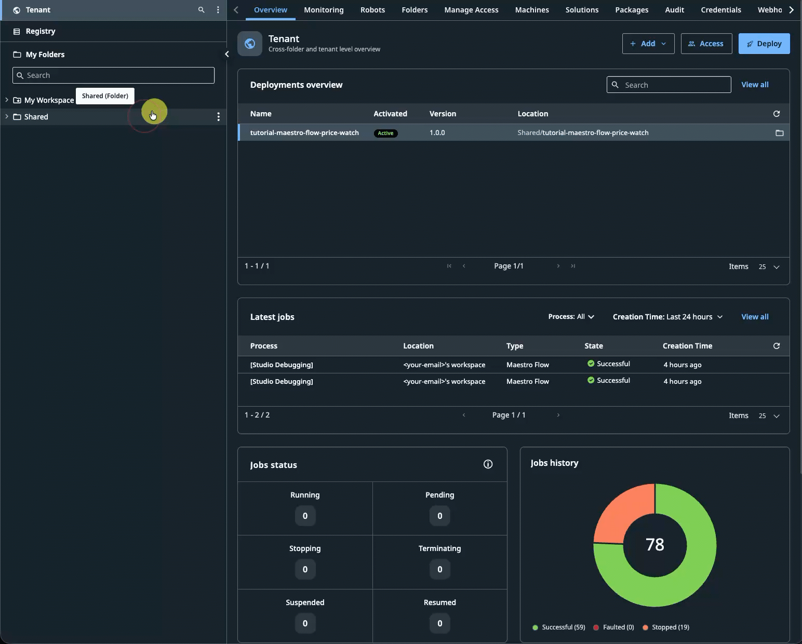Focus the My Folders search field
The width and height of the screenshot is (802, 644).
coord(113,75)
